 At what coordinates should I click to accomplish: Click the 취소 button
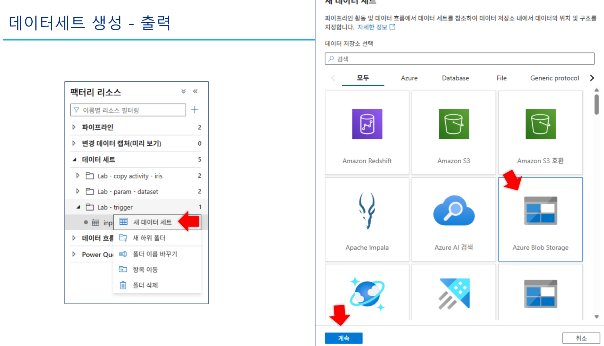[x=581, y=338]
